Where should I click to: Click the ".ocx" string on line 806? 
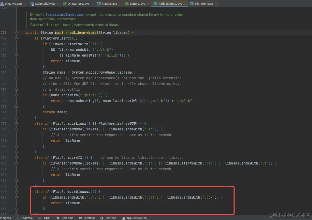208,198
